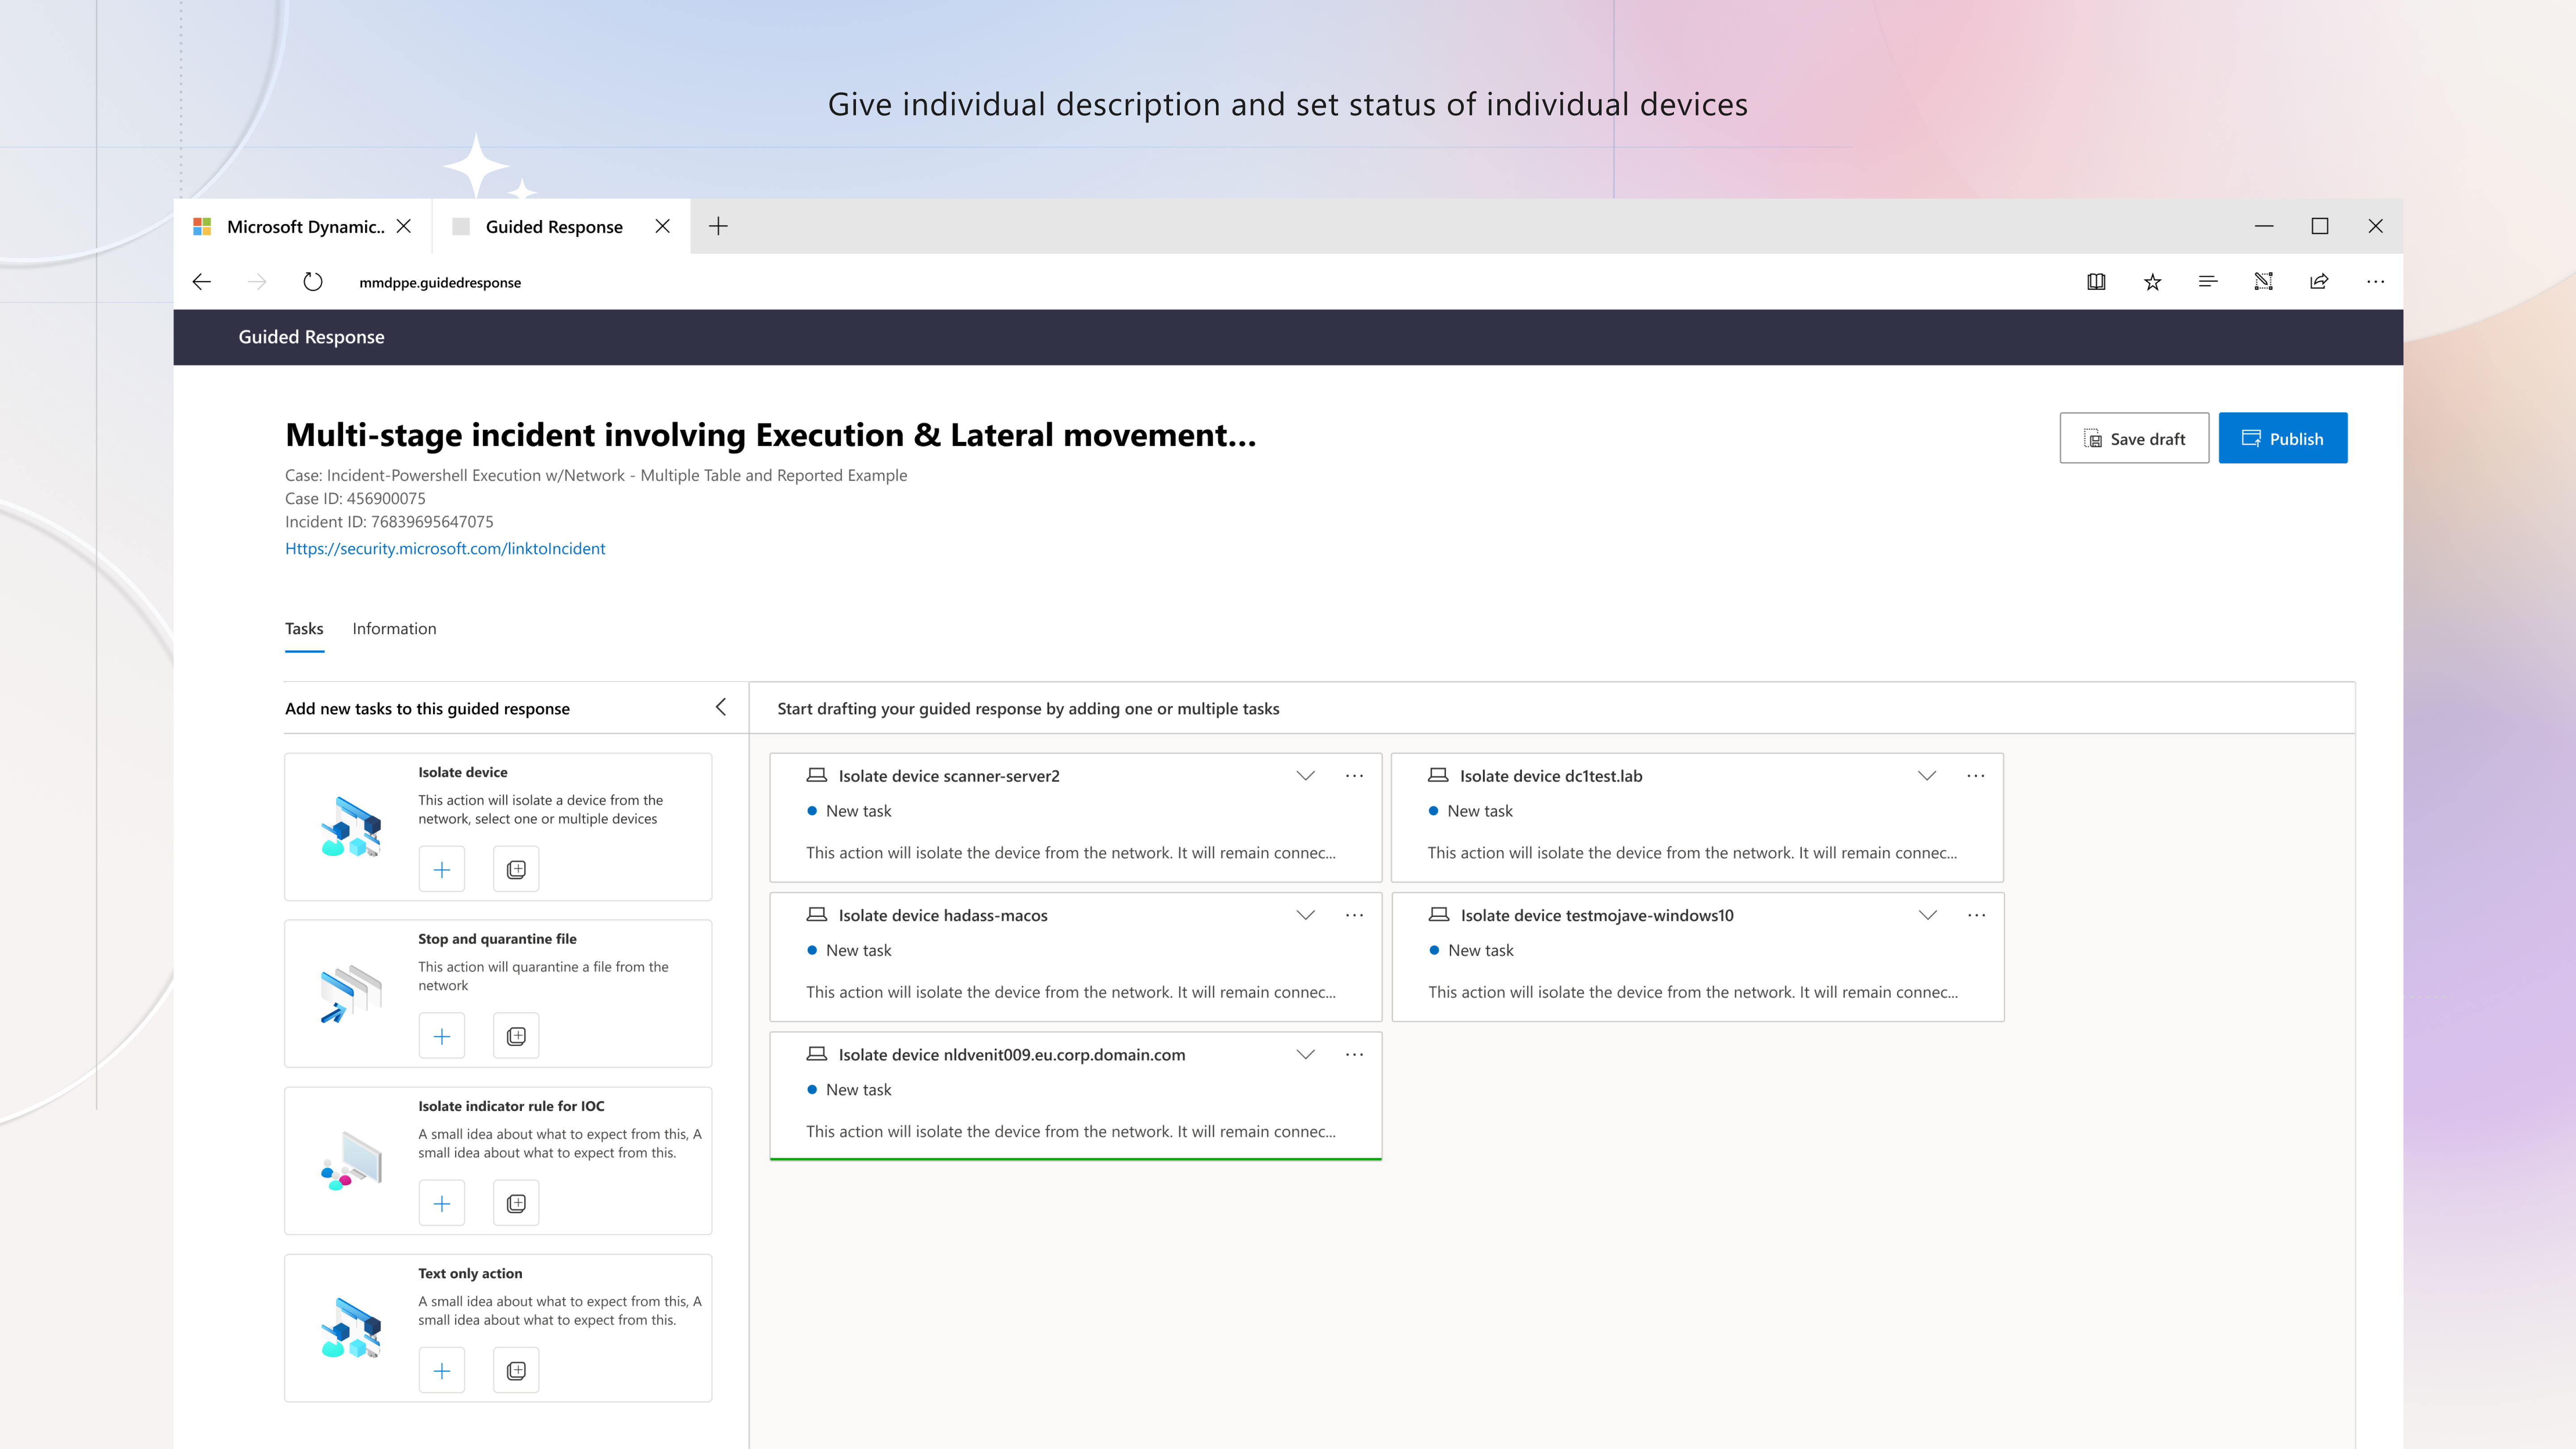Open a new browser tab
Viewport: 2576px width, 1449px height.
tap(718, 226)
